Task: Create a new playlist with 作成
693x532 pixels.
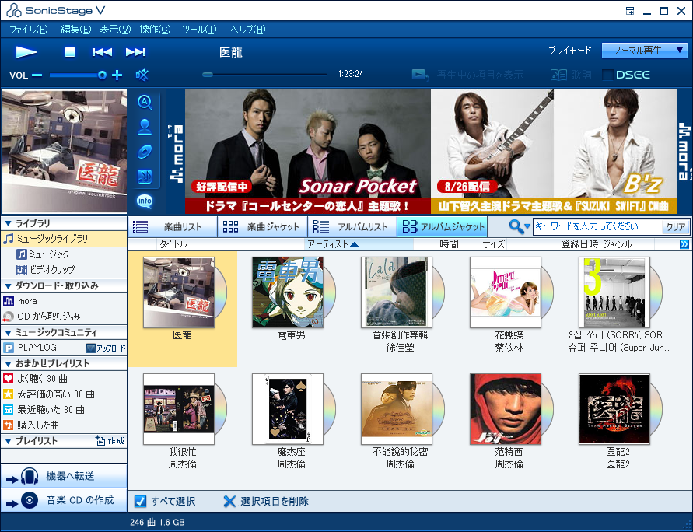Action: 110,441
